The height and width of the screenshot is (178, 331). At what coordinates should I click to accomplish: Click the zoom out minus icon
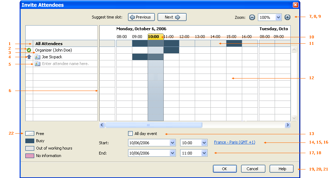coord(252,17)
